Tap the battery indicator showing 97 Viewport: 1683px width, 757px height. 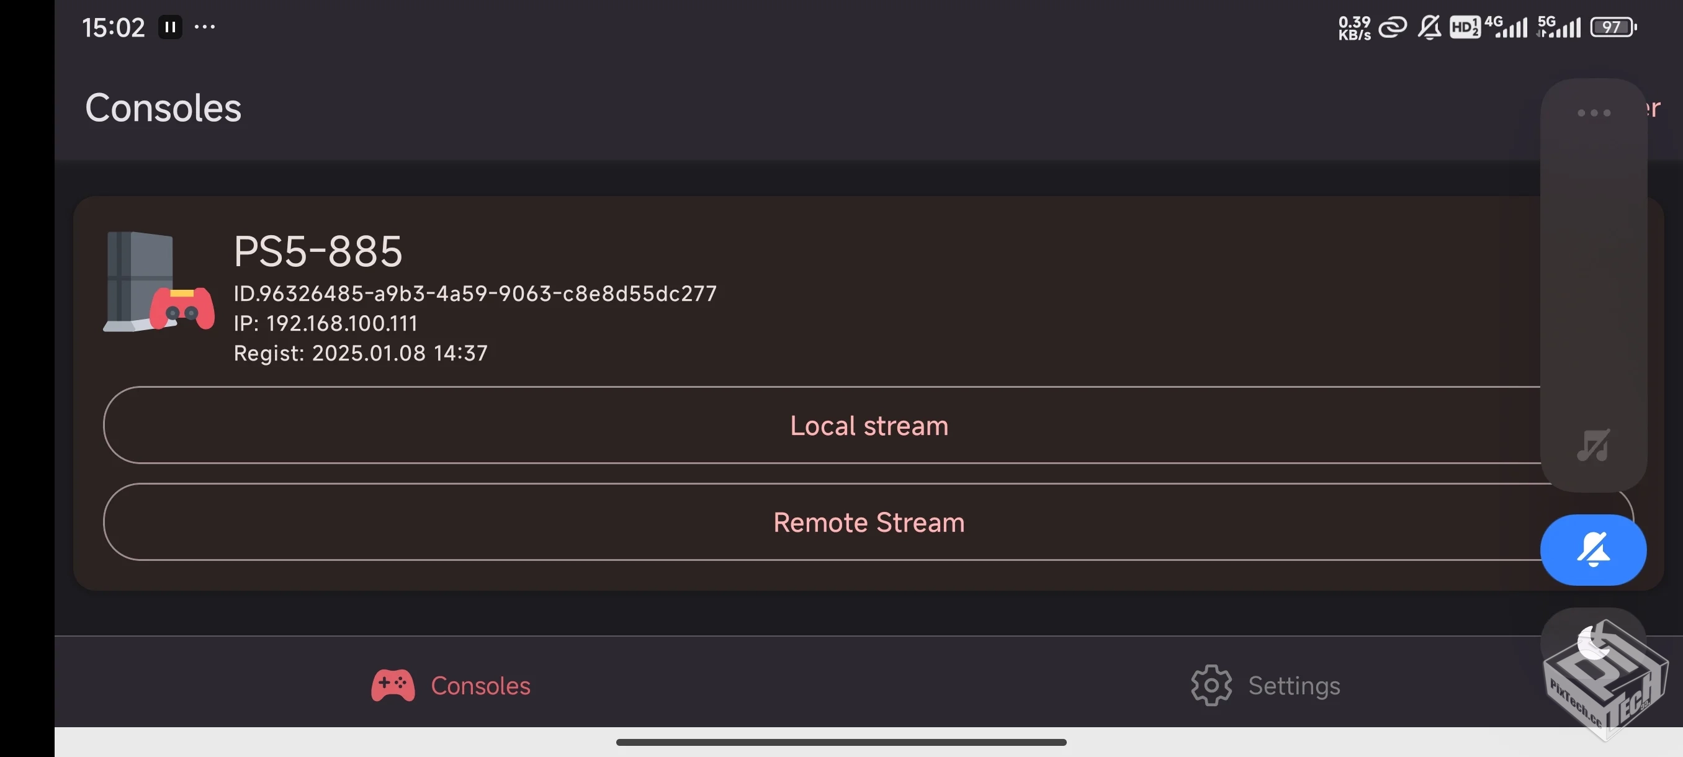[1612, 27]
